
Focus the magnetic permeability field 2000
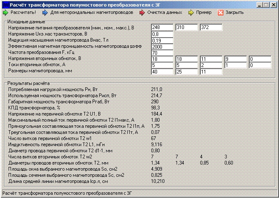[x=162, y=47]
